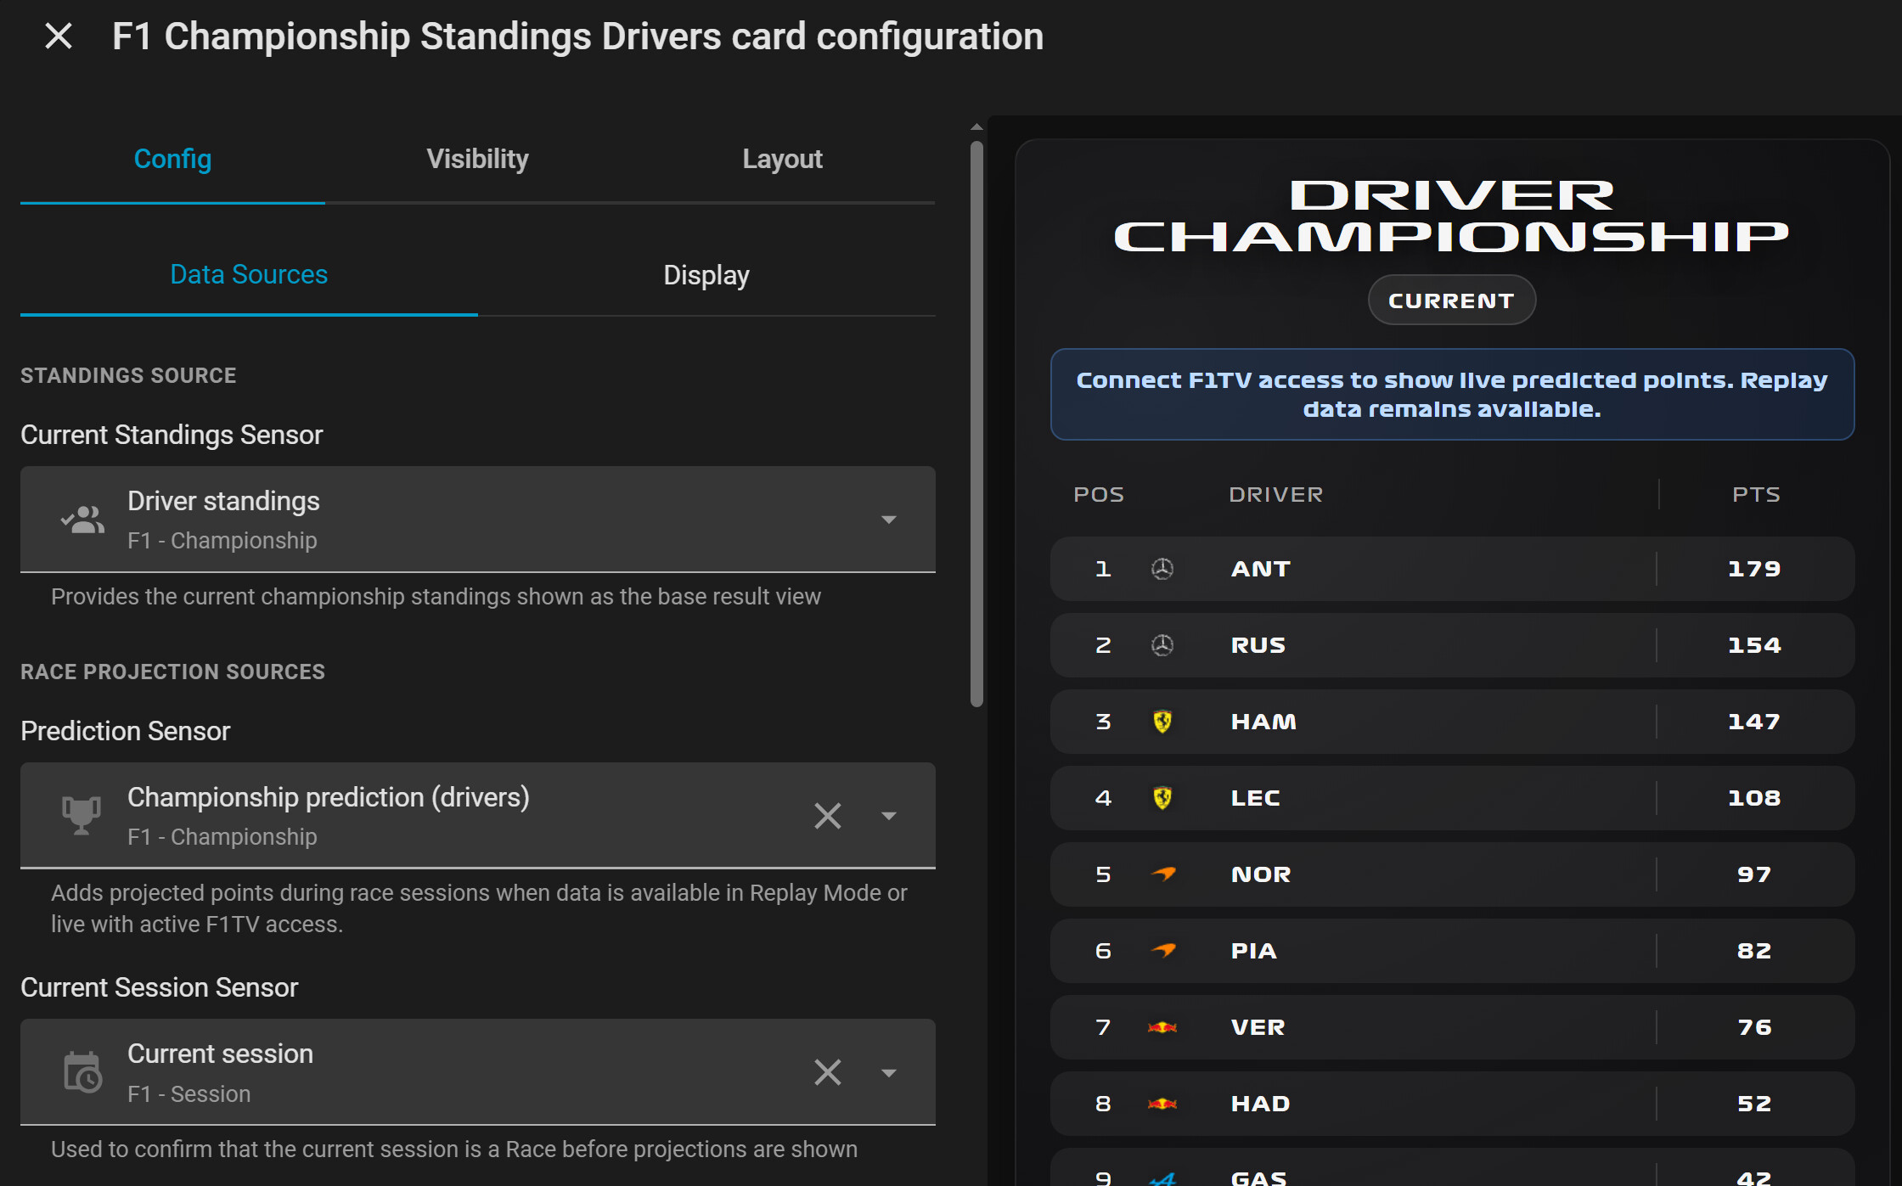Click the McLaren logo beside NOR

[1163, 874]
